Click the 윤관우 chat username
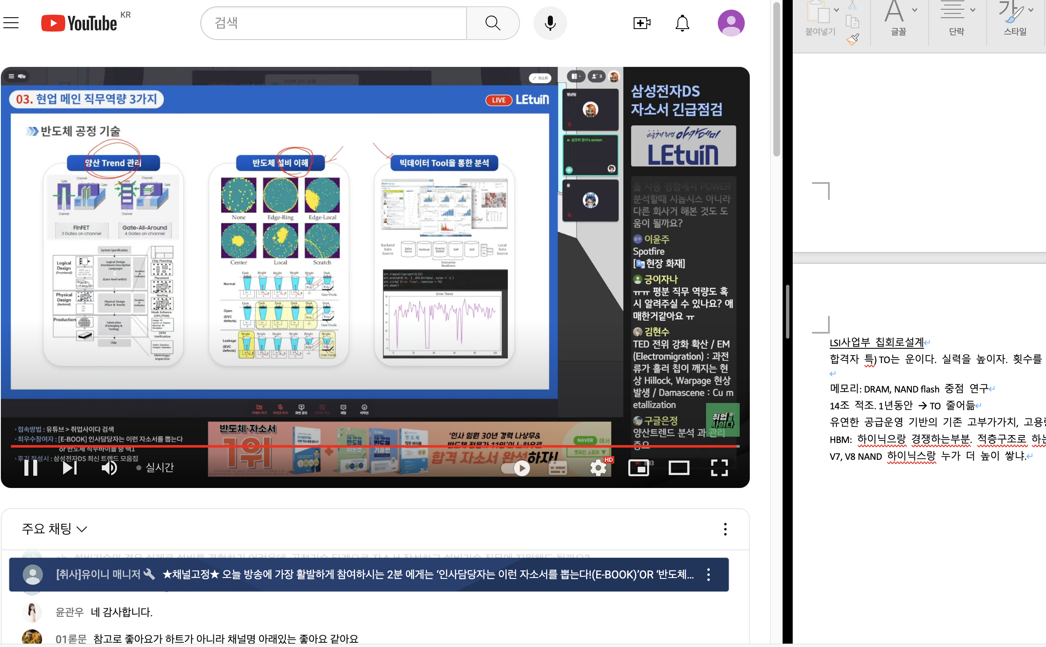Screen dimensions: 1046x647 click(70, 613)
